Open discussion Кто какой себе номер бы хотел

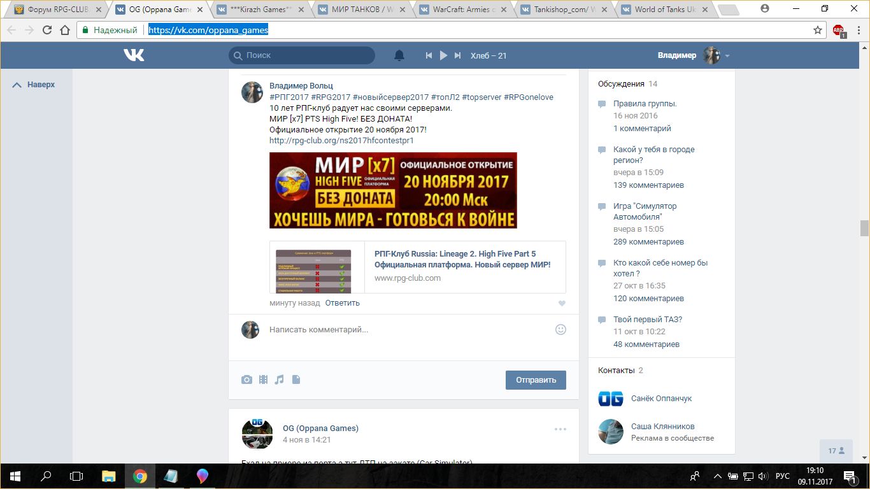tap(660, 268)
